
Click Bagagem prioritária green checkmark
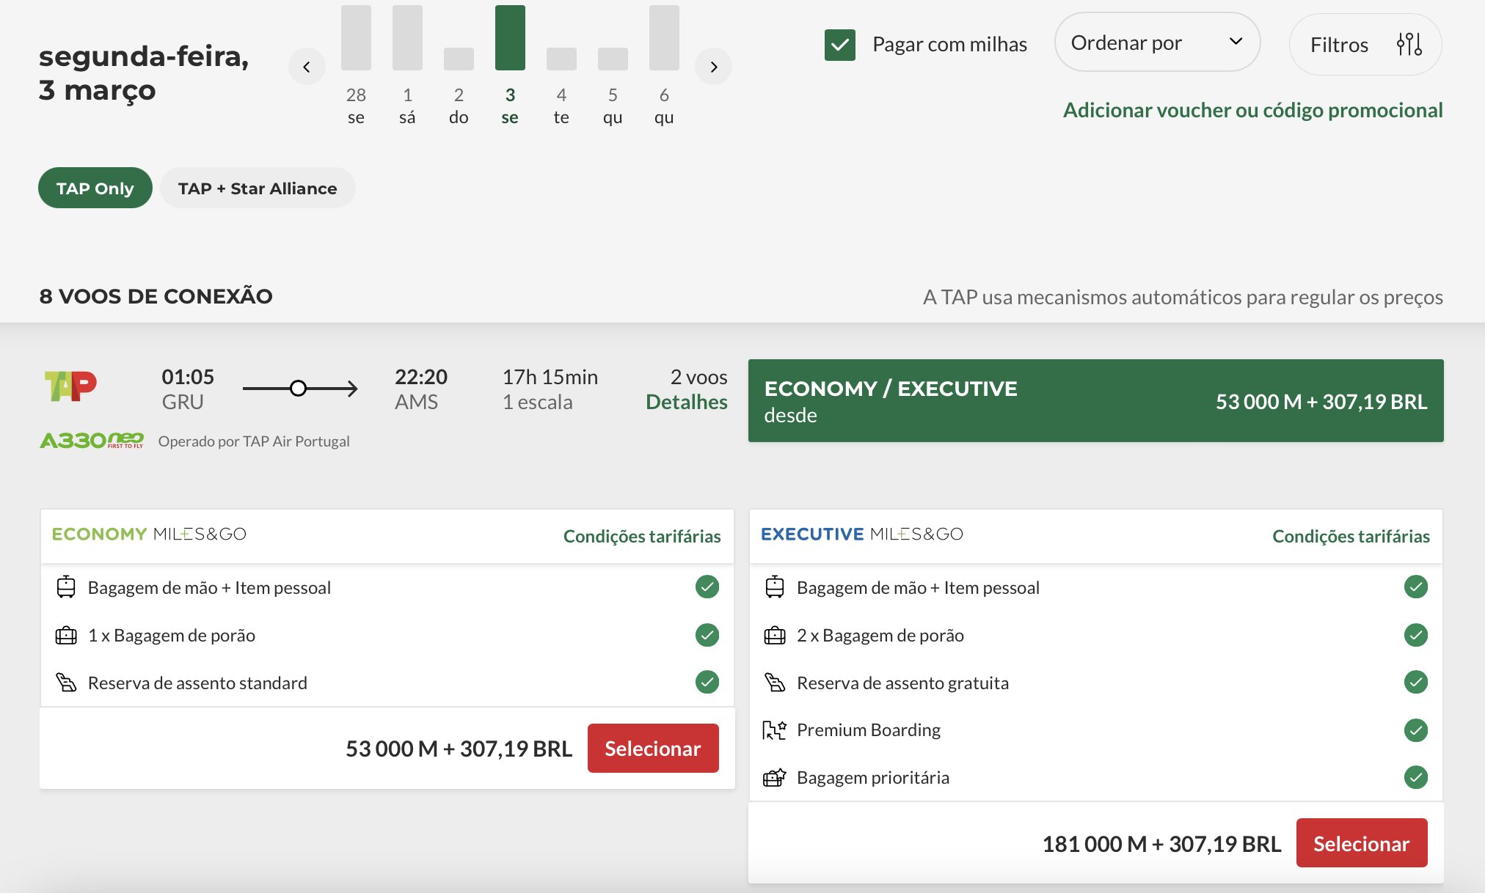click(x=1416, y=777)
